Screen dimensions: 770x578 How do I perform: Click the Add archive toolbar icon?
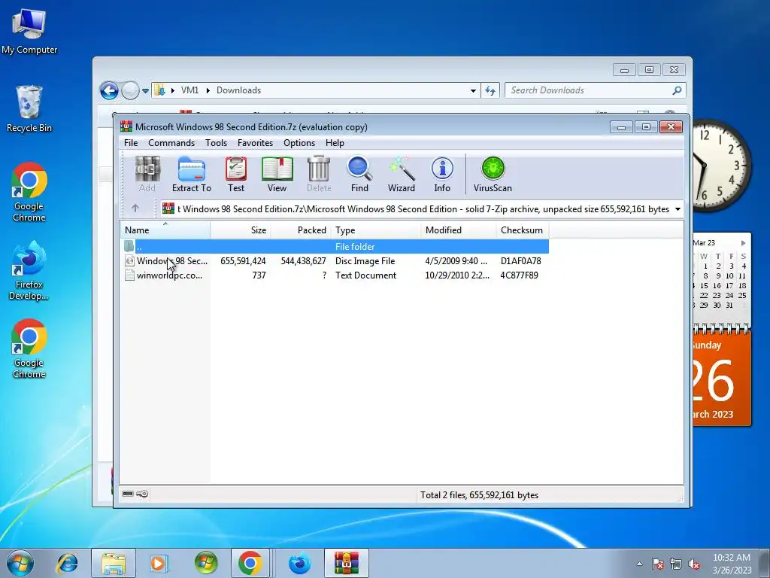tap(147, 174)
